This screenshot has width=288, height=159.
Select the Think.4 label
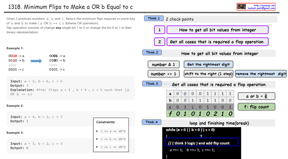152,122
